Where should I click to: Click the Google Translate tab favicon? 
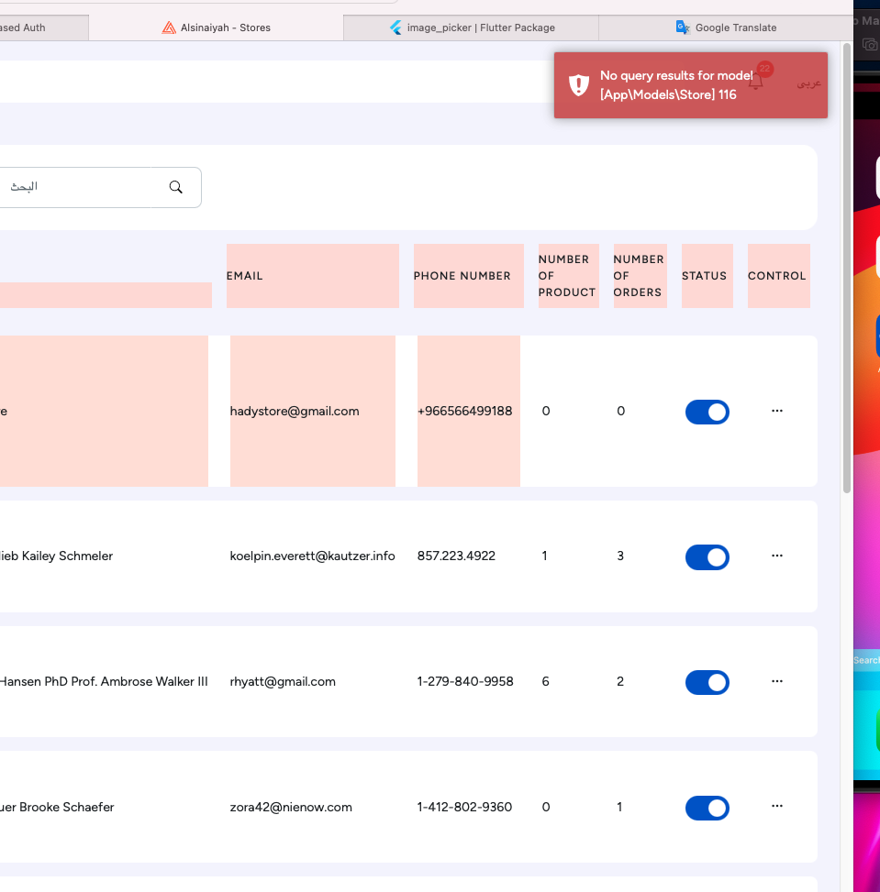point(683,28)
